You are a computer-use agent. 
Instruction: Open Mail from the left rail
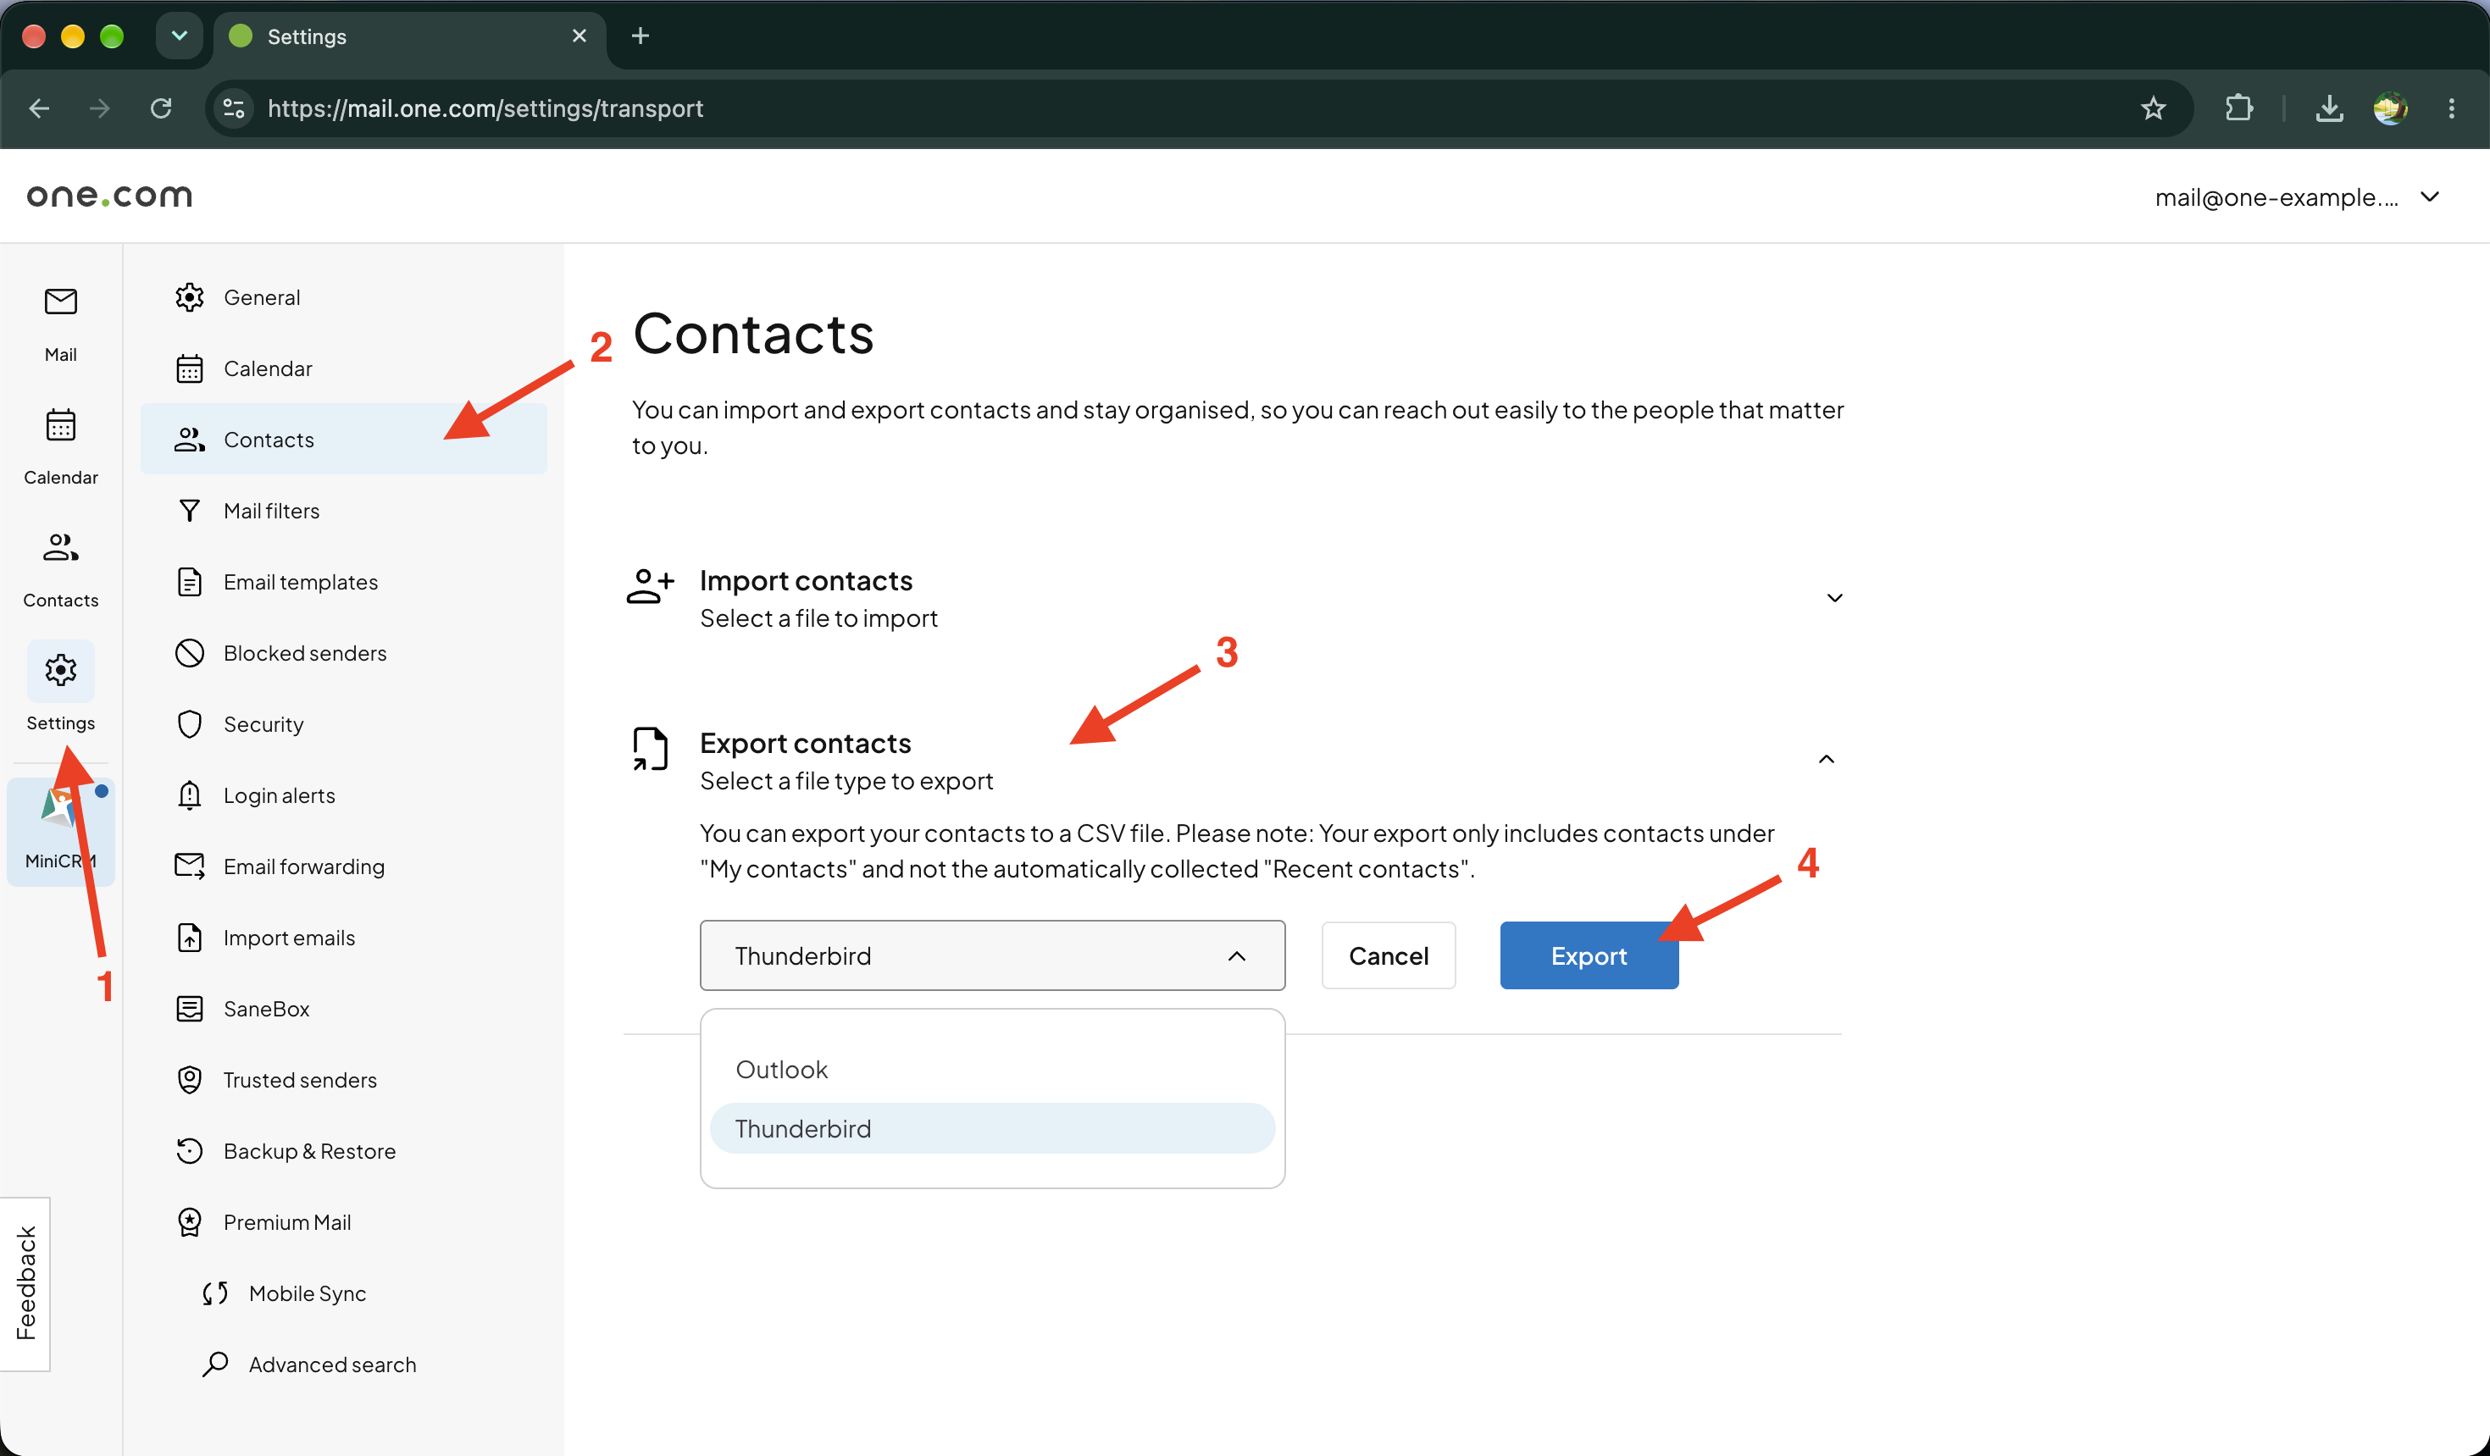[x=60, y=324]
